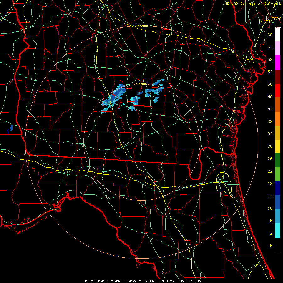This screenshot has width=283, height=283.
Task: Click the black TH threshold legend swatch
Action: (x=278, y=245)
